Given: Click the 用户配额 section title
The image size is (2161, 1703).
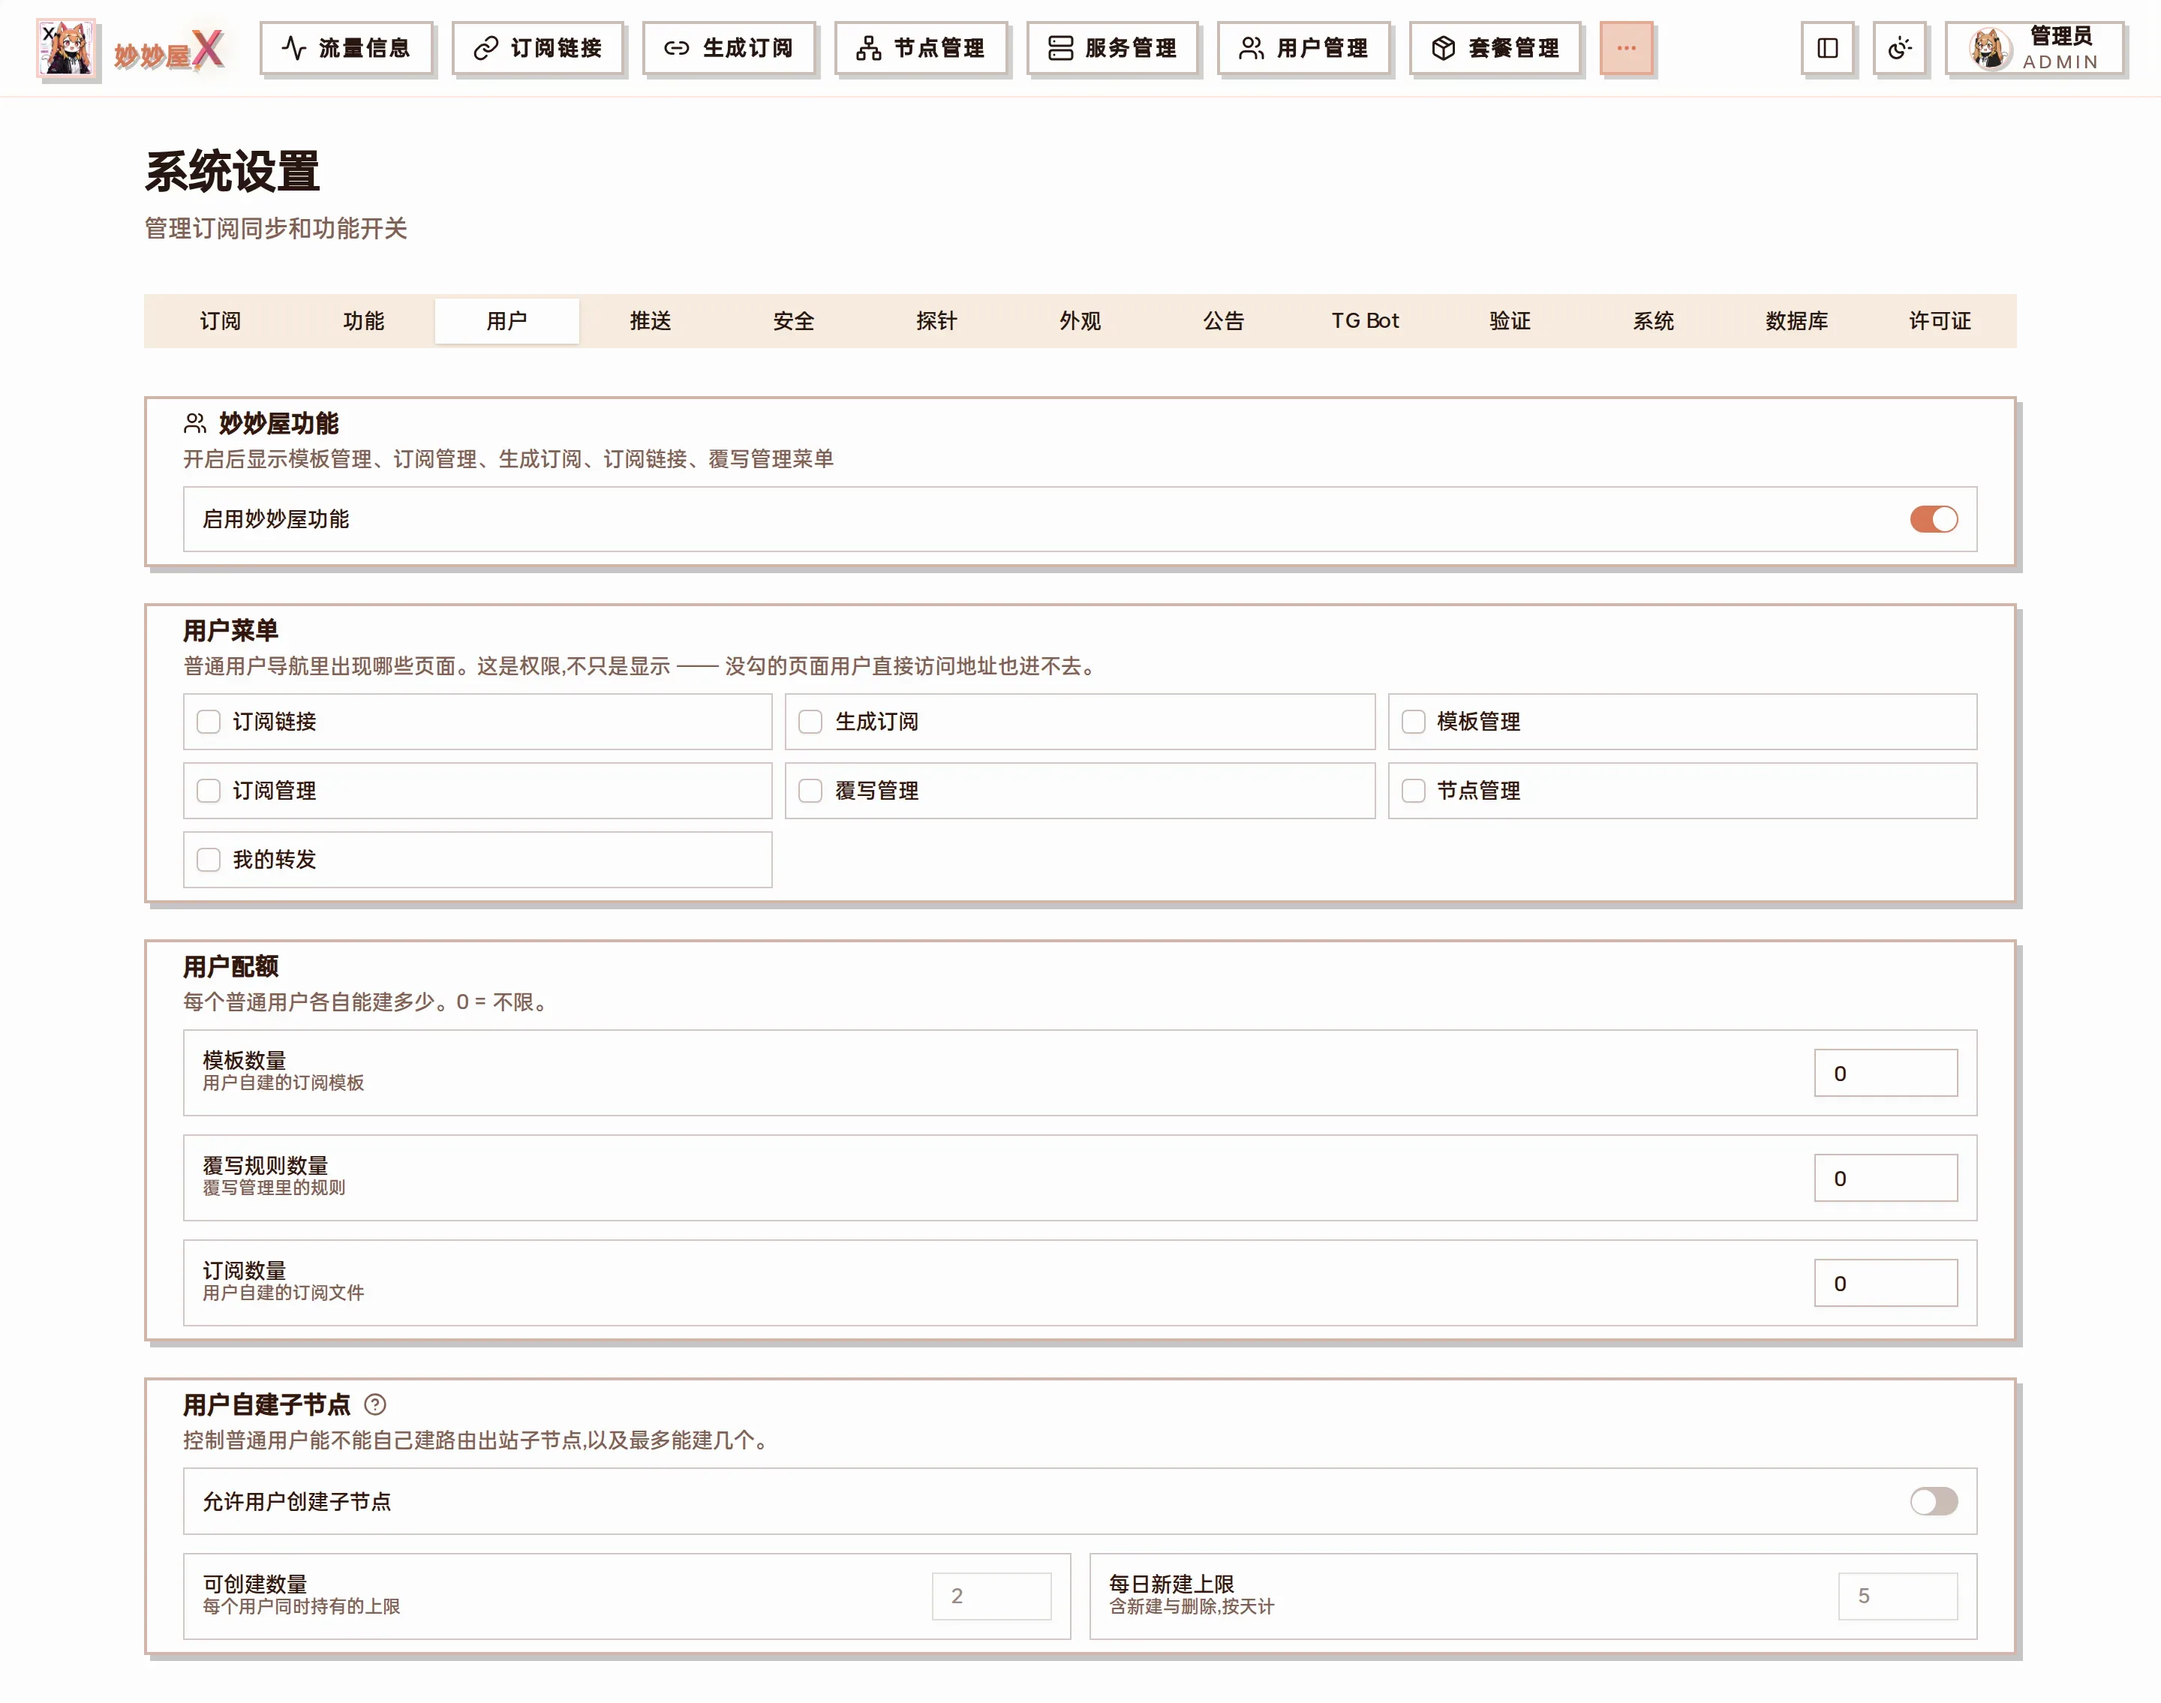Looking at the screenshot, I should (x=230, y=966).
